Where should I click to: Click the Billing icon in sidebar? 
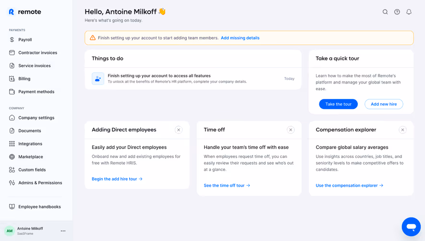(x=12, y=79)
